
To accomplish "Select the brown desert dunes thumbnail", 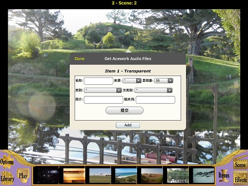I will tap(152, 175).
